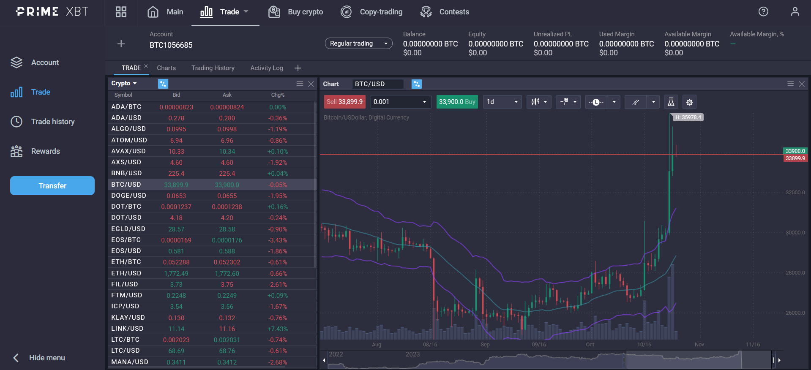The width and height of the screenshot is (811, 370).
Task: Close the TRADE tab
Action: [x=146, y=66]
